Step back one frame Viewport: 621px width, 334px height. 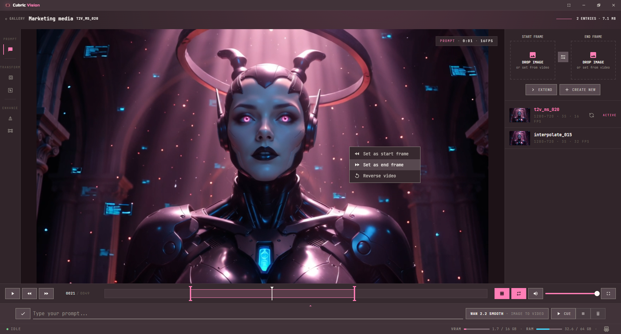point(29,294)
